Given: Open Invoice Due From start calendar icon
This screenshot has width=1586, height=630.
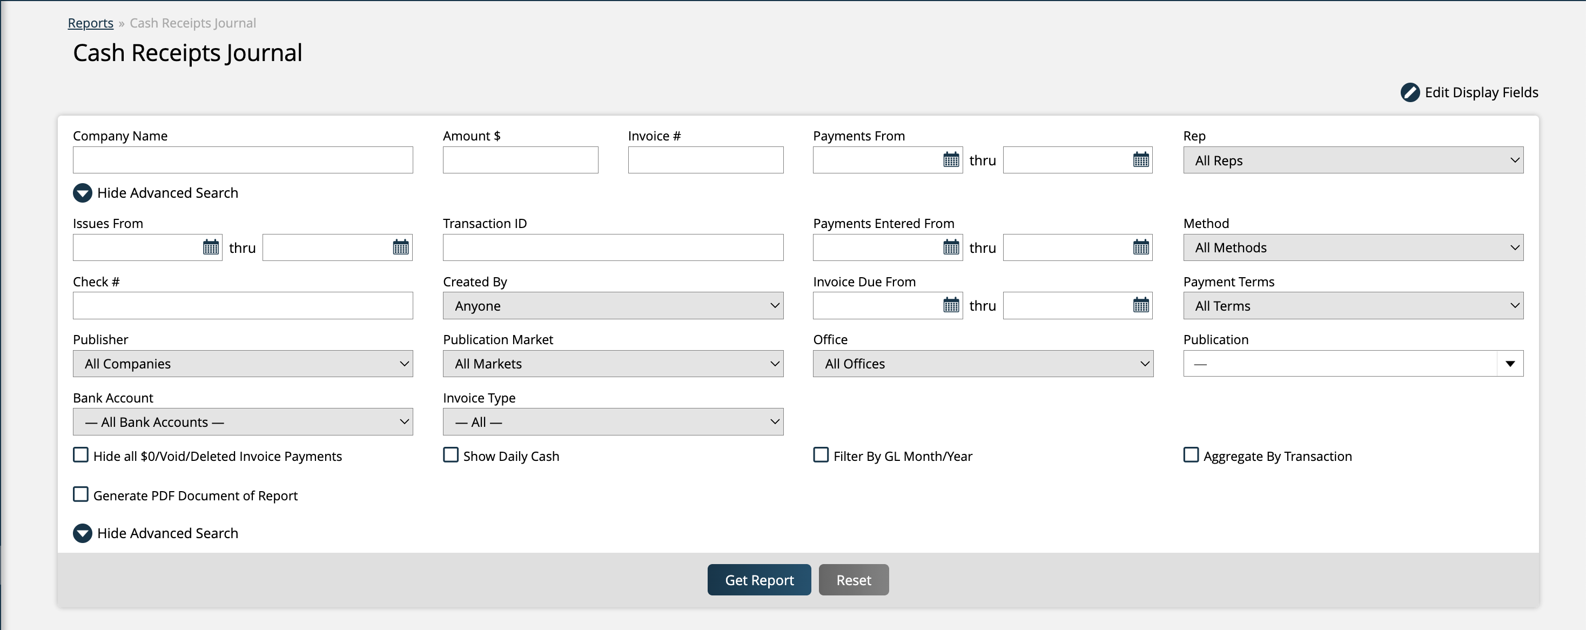Looking at the screenshot, I should pos(951,305).
